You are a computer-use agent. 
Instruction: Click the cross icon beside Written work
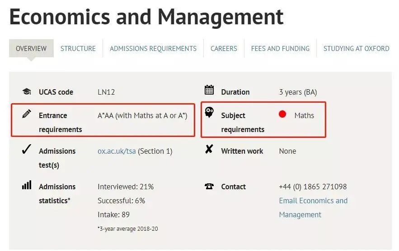(x=209, y=150)
